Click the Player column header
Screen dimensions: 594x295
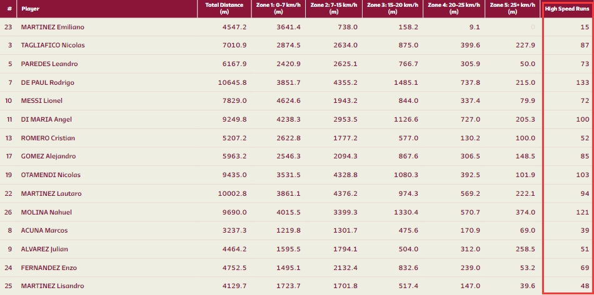coord(30,9)
